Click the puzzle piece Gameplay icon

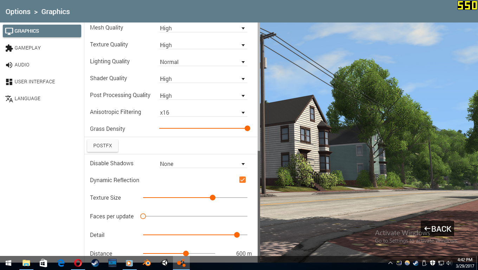tap(9, 48)
